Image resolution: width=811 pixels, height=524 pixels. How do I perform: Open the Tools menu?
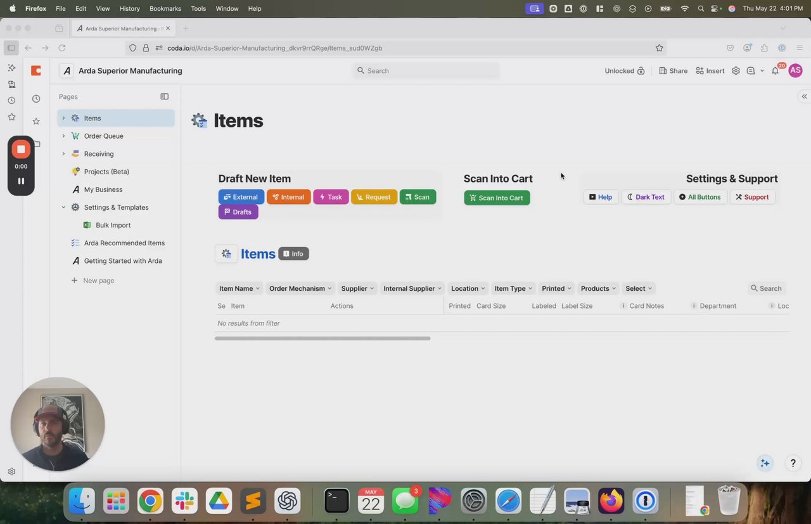[198, 8]
